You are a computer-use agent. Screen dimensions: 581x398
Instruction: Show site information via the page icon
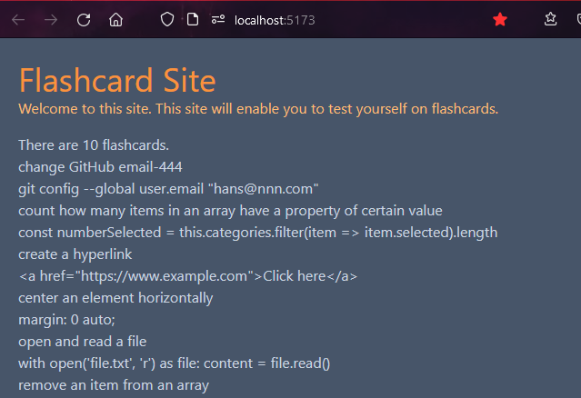(193, 19)
